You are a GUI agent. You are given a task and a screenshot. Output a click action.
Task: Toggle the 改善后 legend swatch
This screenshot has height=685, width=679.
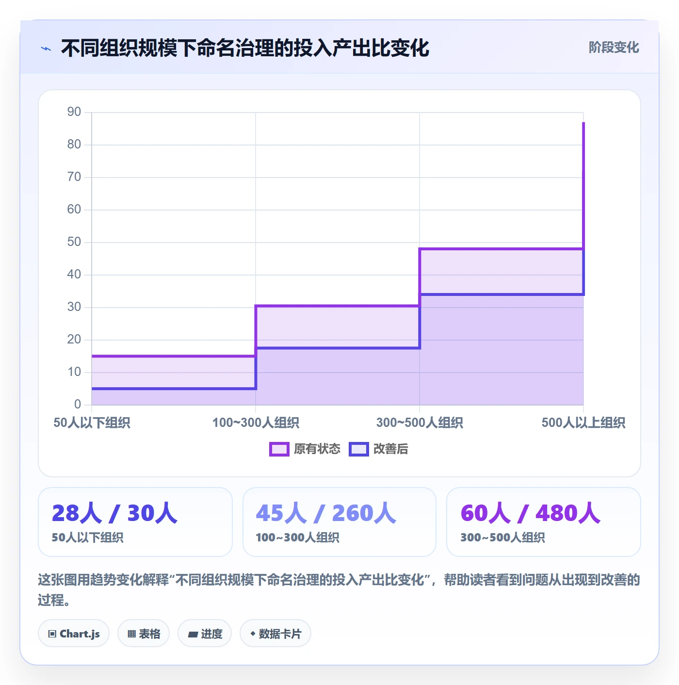click(x=359, y=449)
